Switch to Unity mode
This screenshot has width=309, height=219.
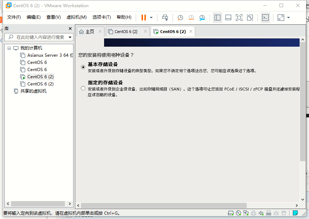[x=250, y=18]
